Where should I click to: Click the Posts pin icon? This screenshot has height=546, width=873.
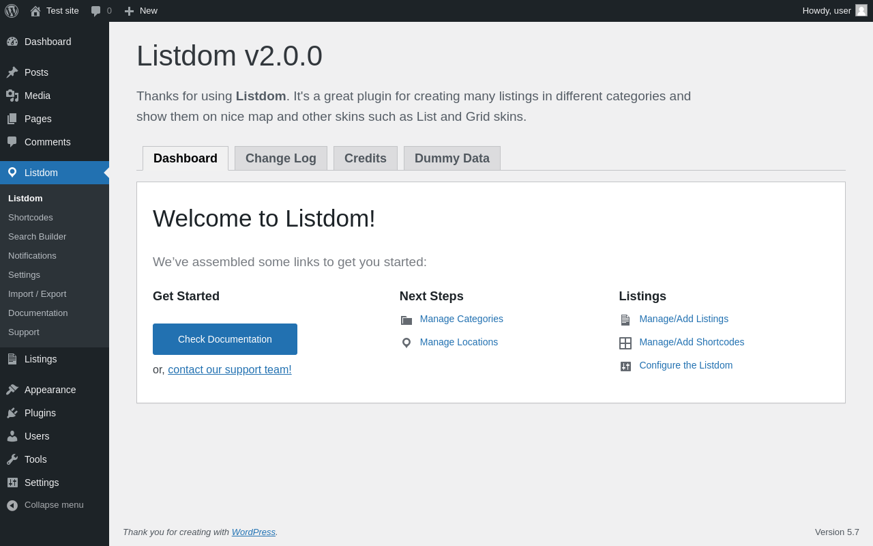point(12,72)
